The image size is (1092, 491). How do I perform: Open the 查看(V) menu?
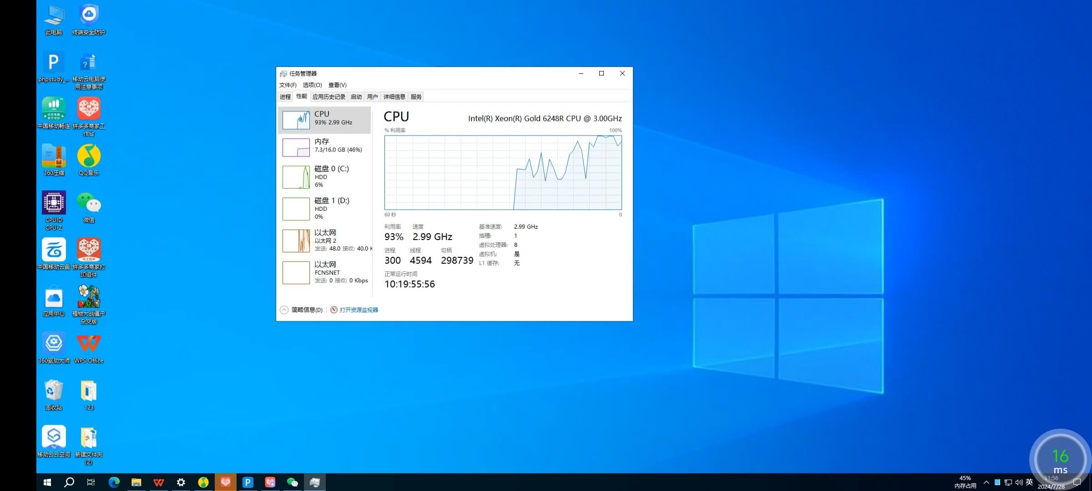pyautogui.click(x=337, y=85)
